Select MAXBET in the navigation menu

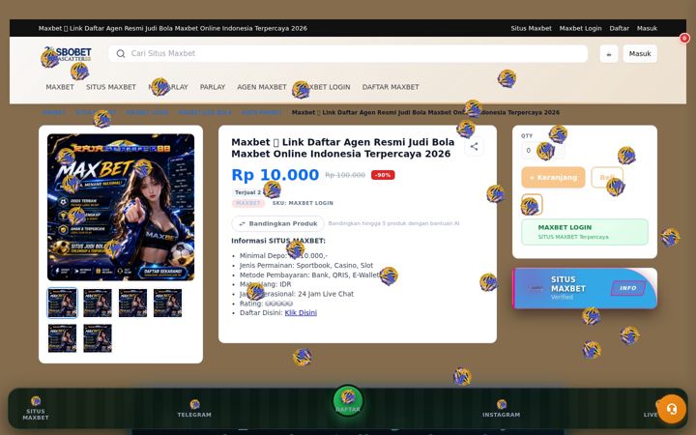point(60,87)
